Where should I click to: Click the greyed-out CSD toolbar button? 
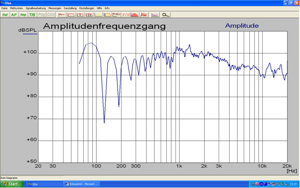pos(51,15)
